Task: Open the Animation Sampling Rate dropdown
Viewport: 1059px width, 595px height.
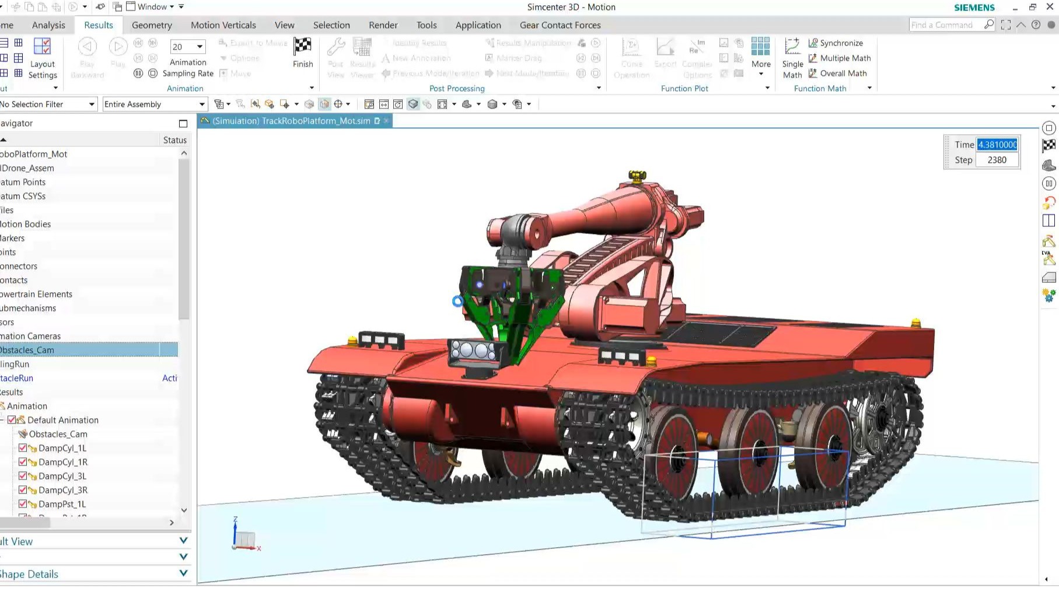Action: (x=200, y=47)
